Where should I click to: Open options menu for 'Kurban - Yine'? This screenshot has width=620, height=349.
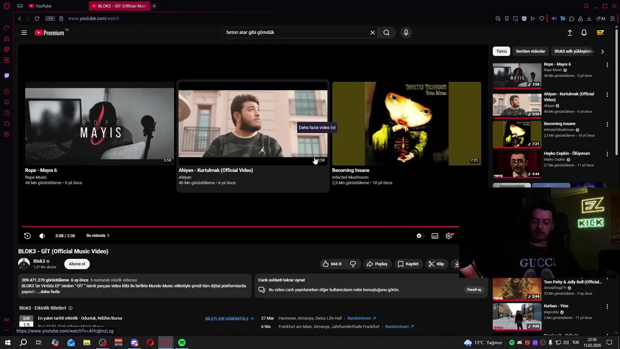[x=607, y=306]
